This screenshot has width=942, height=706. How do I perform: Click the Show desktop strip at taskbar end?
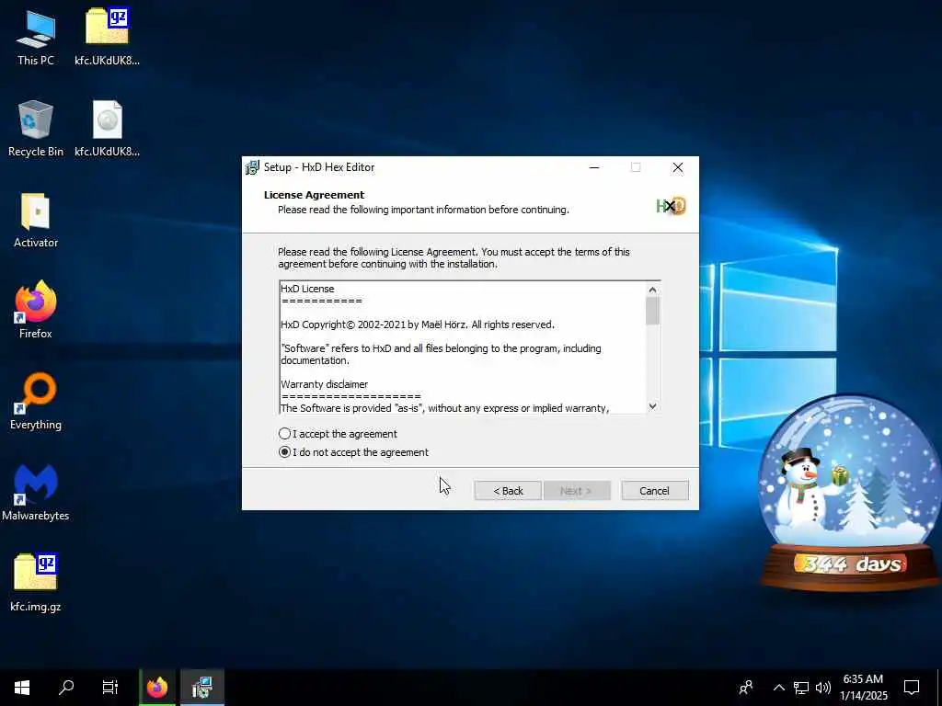point(939,688)
